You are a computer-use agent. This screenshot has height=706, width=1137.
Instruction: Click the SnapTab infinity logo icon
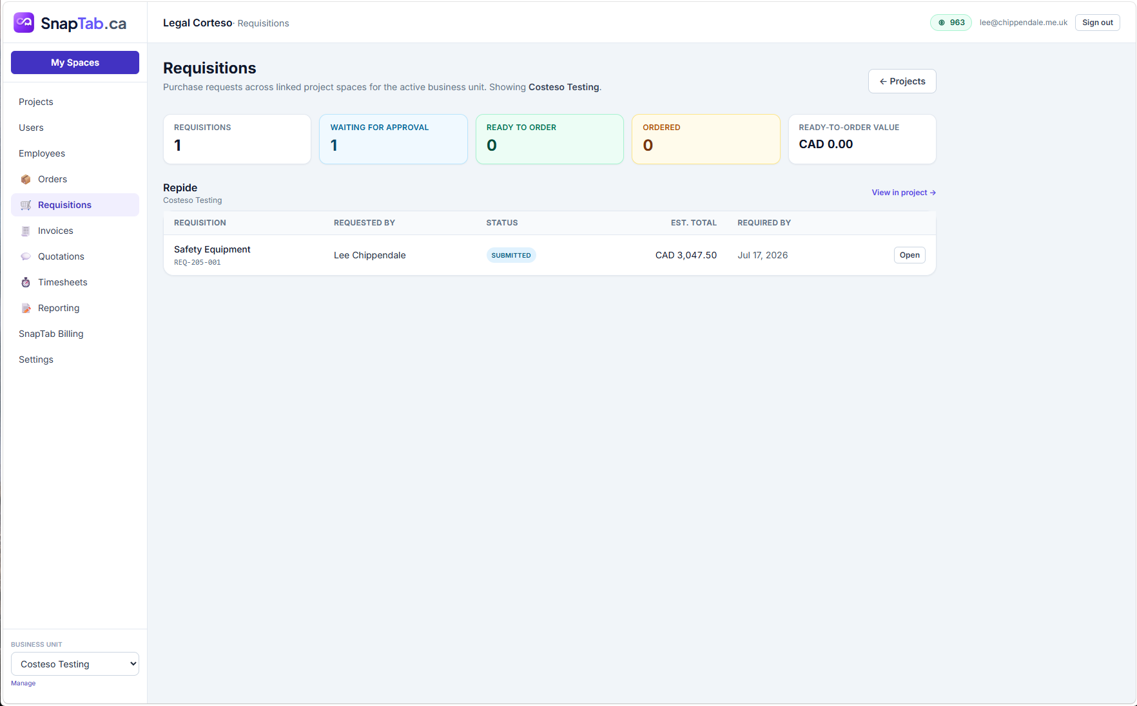point(24,23)
